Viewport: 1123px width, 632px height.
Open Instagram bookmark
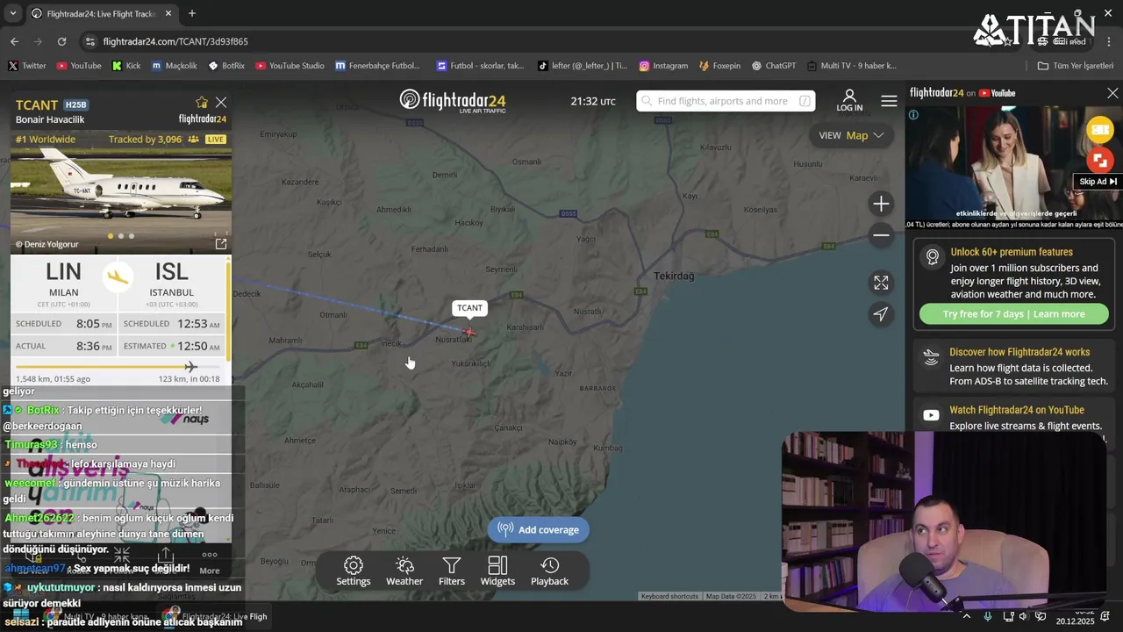[x=663, y=66]
